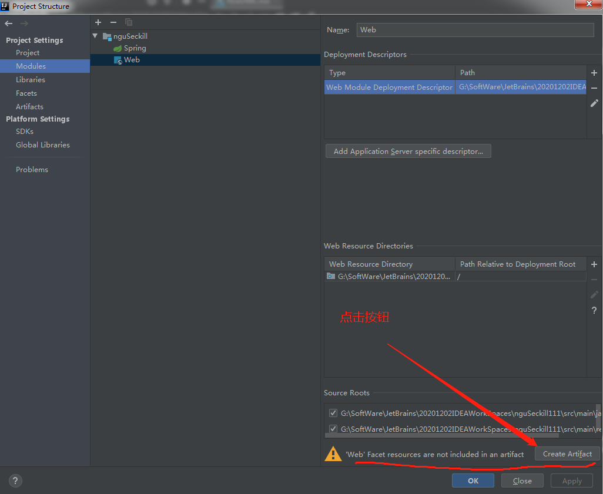
Task: Click the yellow warning triangle icon
Action: click(333, 454)
